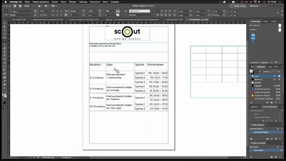Viewport: 286px width, 161px height.
Task: Open the Advanced workspace switcher
Action: (255, 6)
